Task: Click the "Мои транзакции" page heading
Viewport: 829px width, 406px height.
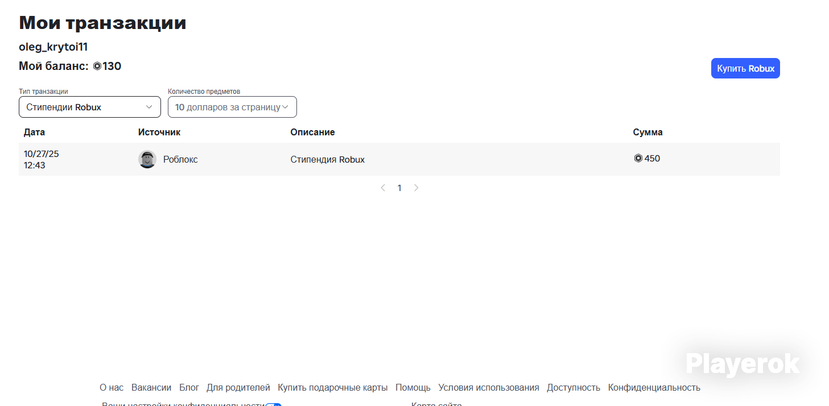Action: 102,23
